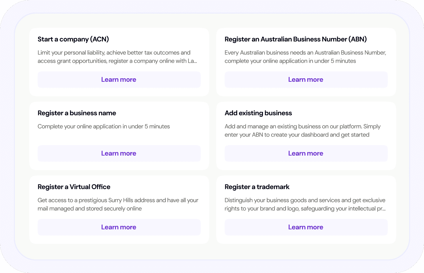
Task: Click the Add existing business title
Action: (258, 113)
